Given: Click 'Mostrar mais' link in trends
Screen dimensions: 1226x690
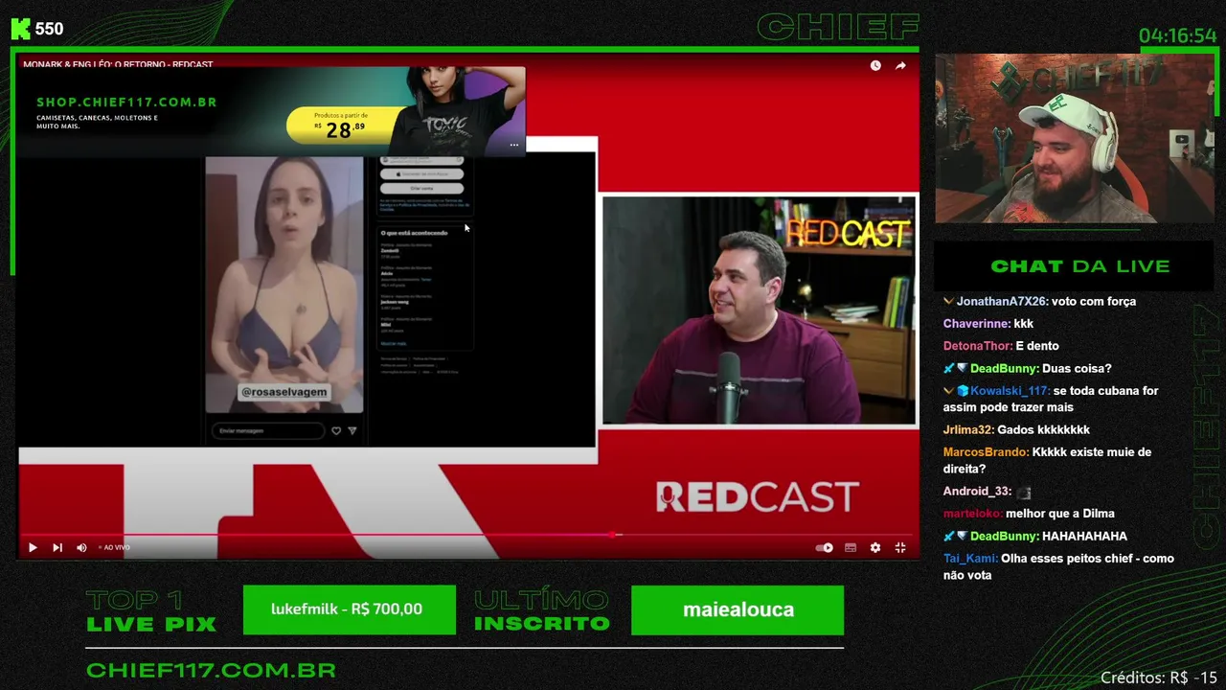Looking at the screenshot, I should 394,343.
